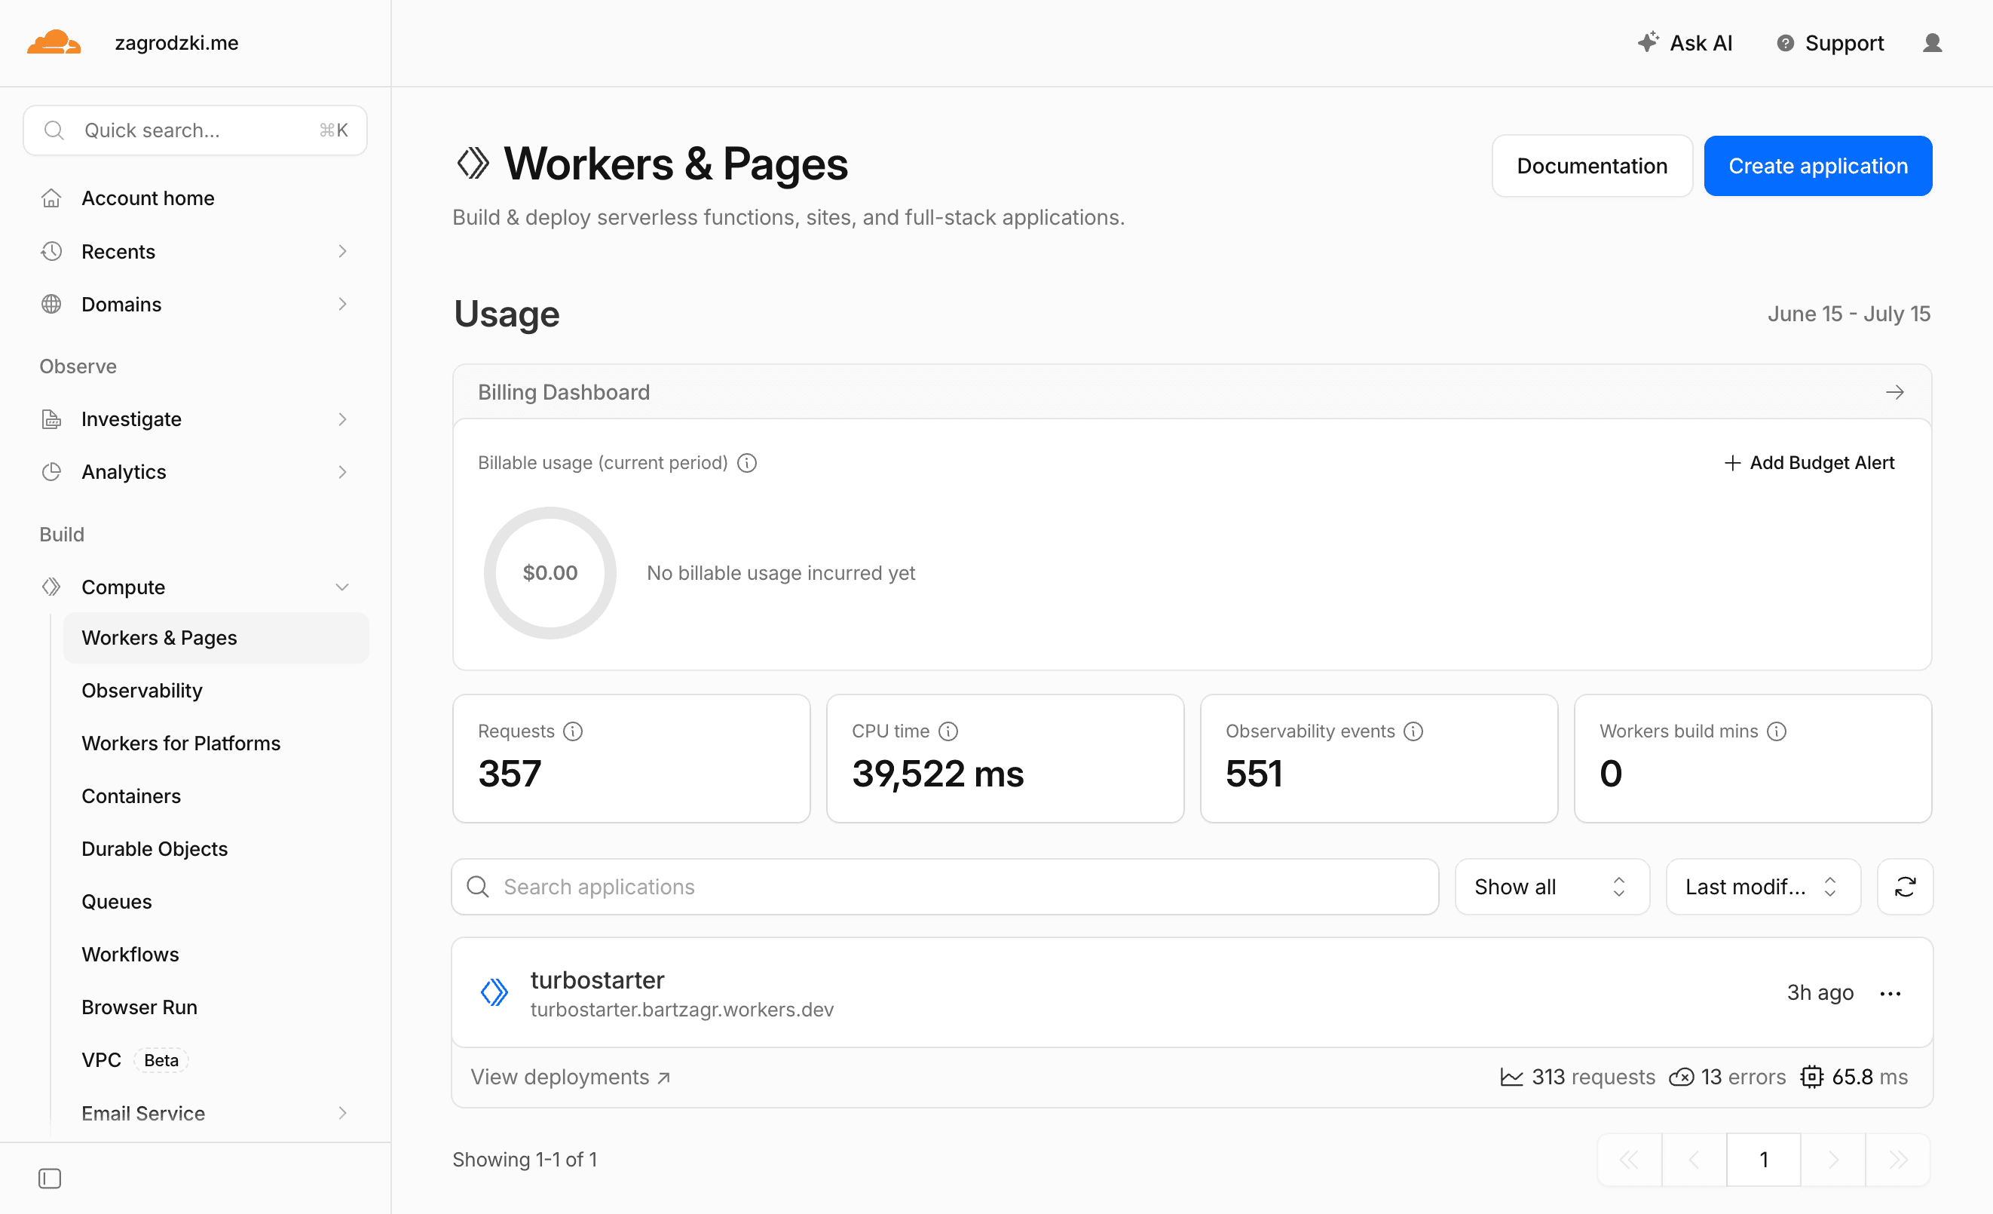Image resolution: width=1993 pixels, height=1214 pixels.
Task: Click the previous page arrow
Action: 1695,1160
